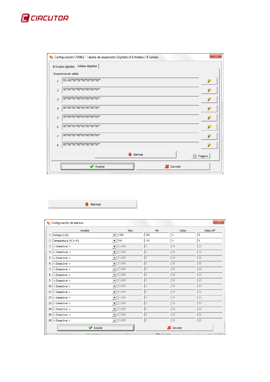Click the equation field containing 01+02*00

click(x=130, y=81)
